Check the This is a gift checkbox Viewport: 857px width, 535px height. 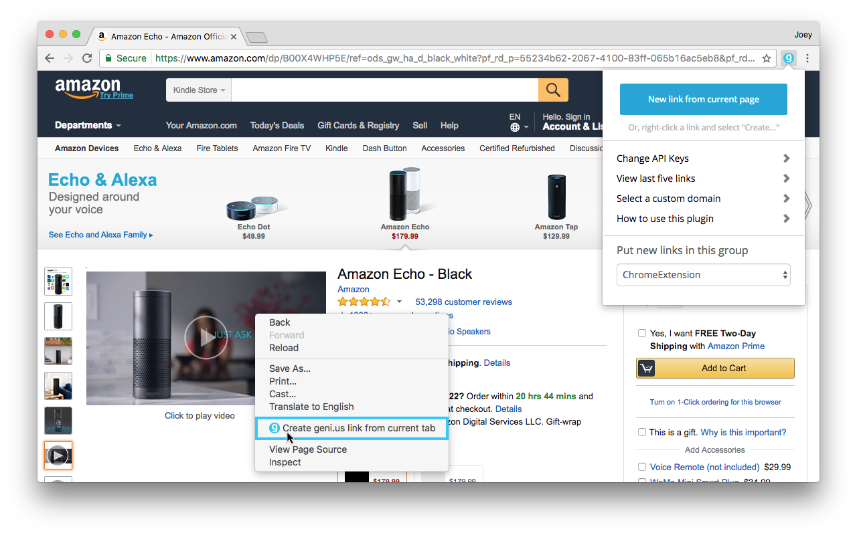(642, 432)
